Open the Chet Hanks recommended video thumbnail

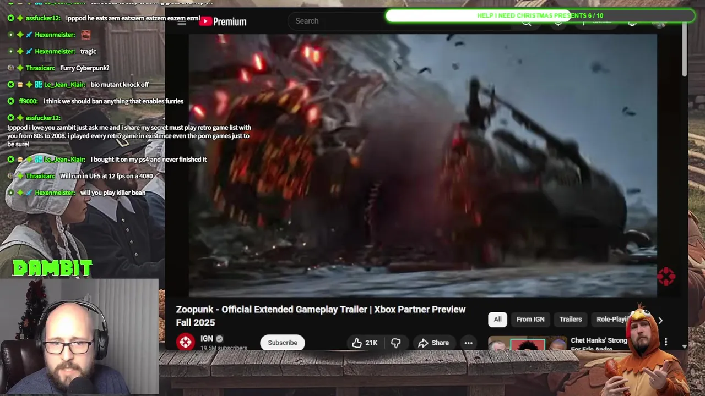pyautogui.click(x=527, y=343)
